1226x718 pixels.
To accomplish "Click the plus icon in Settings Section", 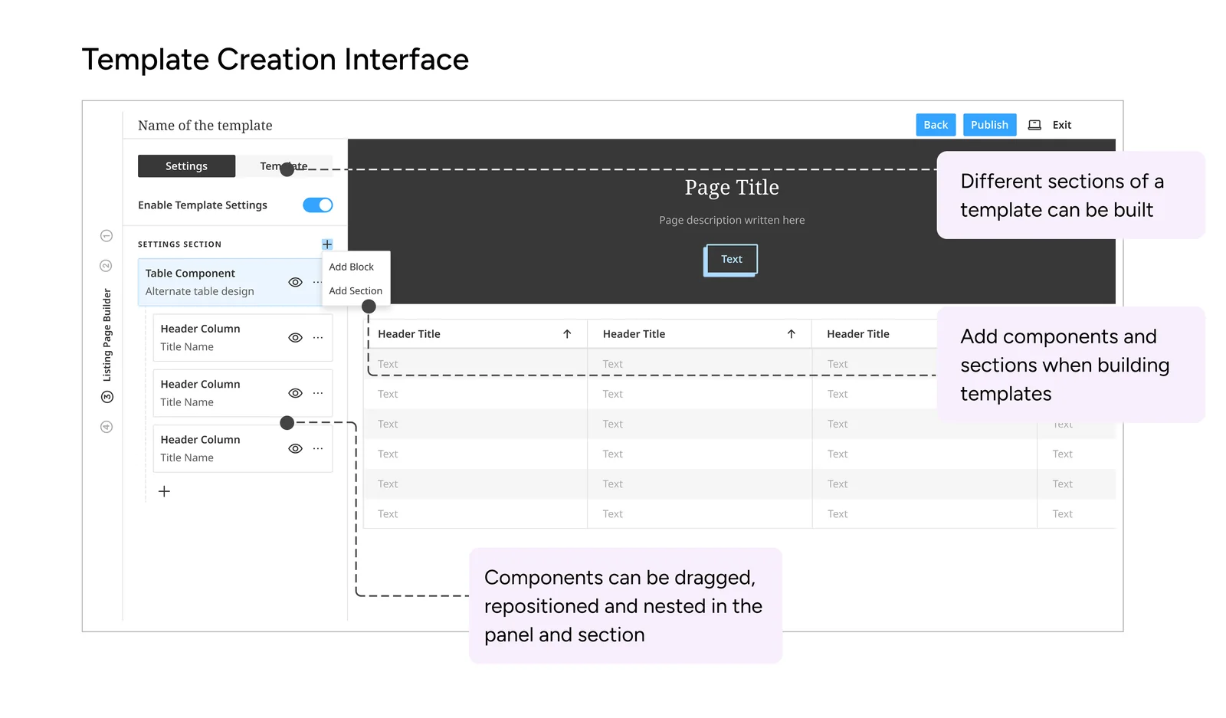I will pyautogui.click(x=327, y=244).
